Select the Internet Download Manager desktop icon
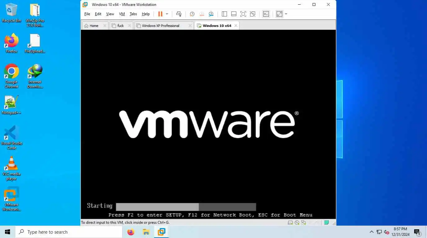Image resolution: width=427 pixels, height=238 pixels. [x=35, y=76]
